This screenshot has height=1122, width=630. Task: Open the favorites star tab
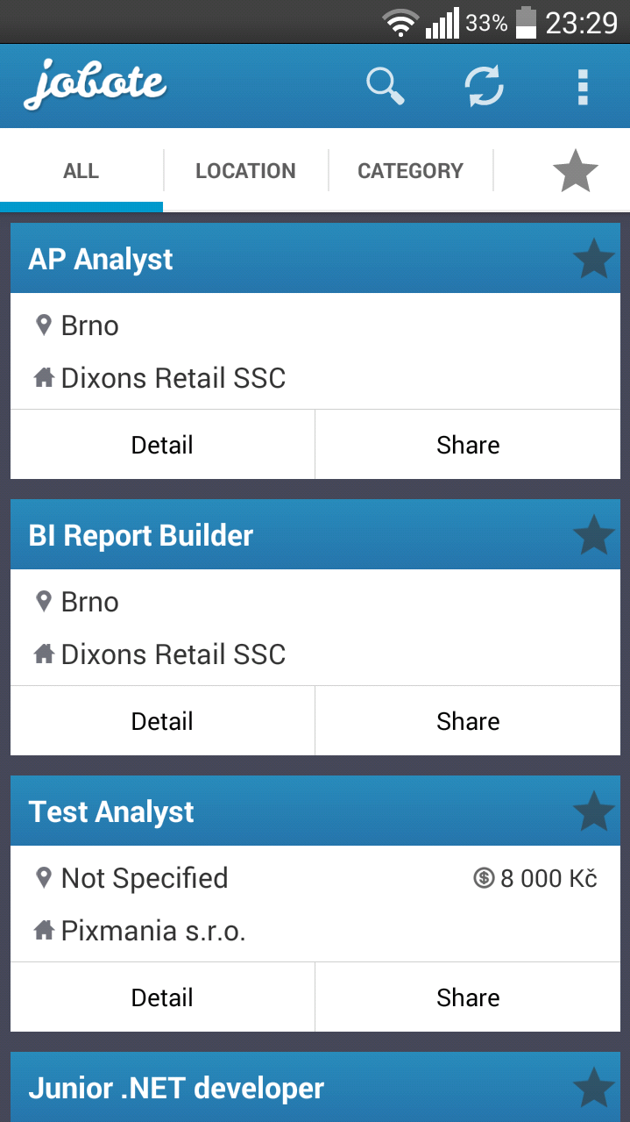click(x=575, y=170)
